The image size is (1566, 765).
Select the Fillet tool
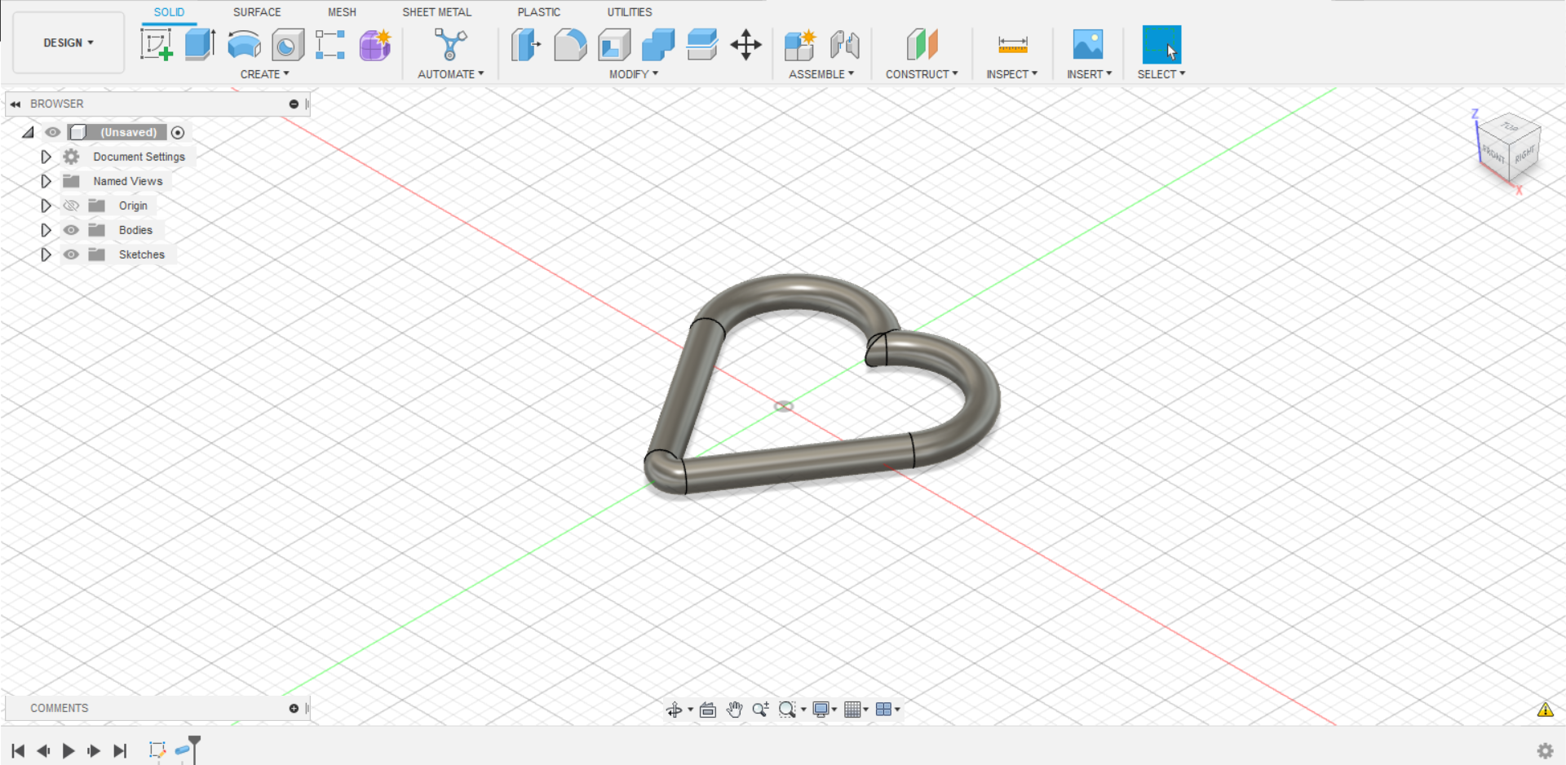[570, 45]
